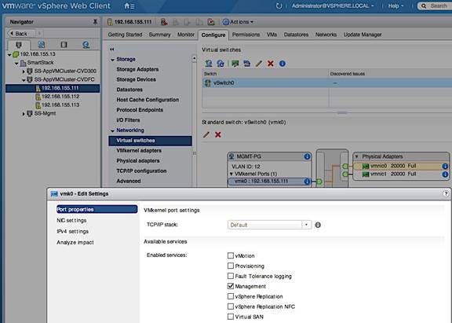The width and height of the screenshot is (452, 323).
Task: Show MGMT-PG port group info icon
Action: tap(307, 156)
